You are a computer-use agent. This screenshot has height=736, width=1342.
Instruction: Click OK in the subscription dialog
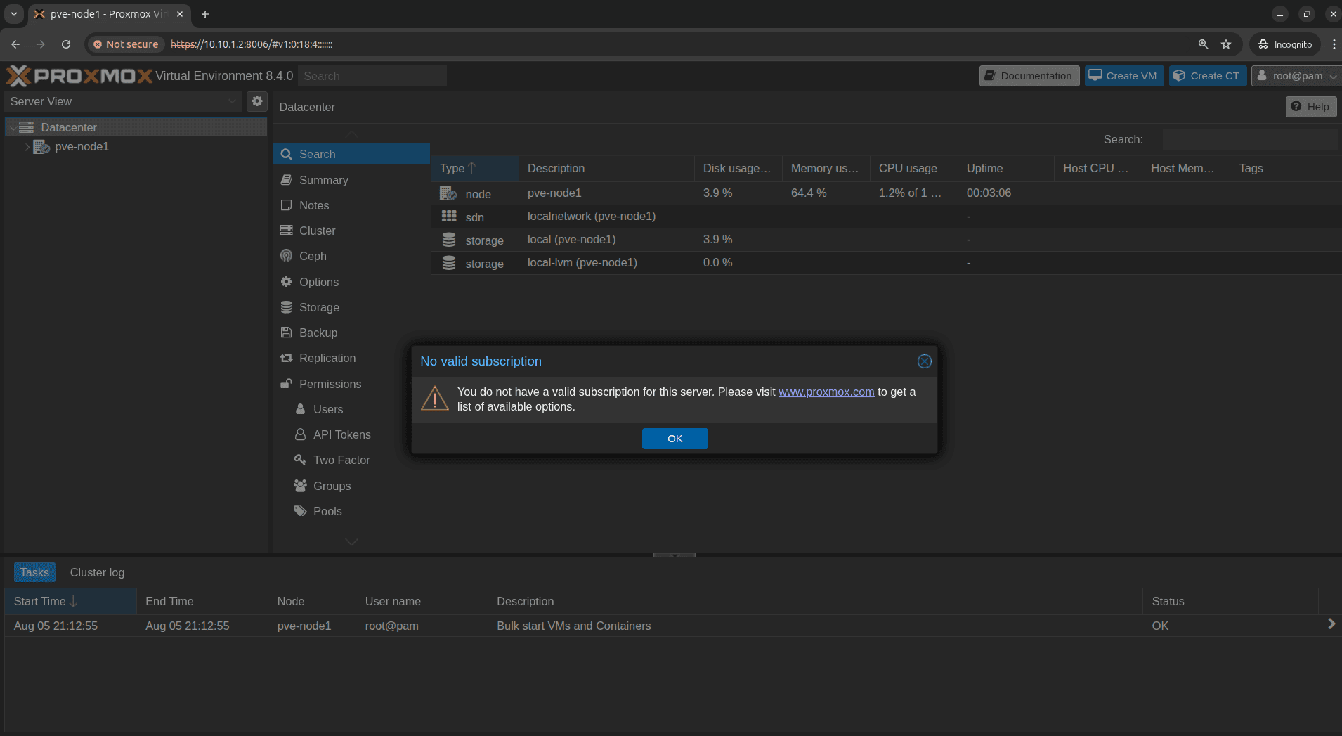(x=675, y=439)
